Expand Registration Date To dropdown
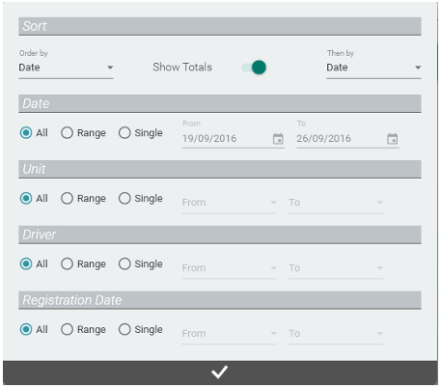 click(x=336, y=334)
